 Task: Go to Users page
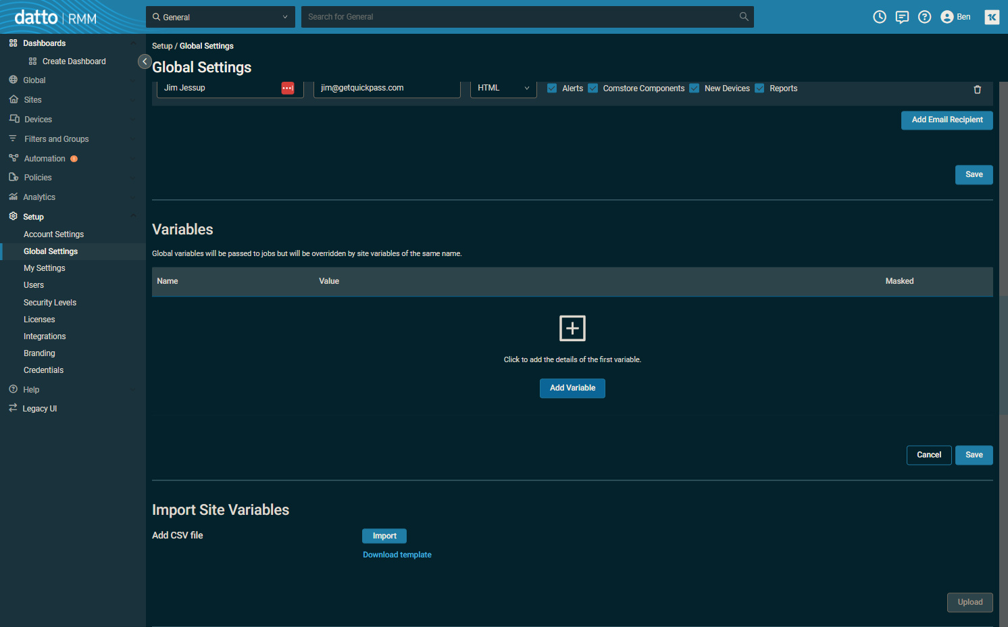click(x=34, y=285)
